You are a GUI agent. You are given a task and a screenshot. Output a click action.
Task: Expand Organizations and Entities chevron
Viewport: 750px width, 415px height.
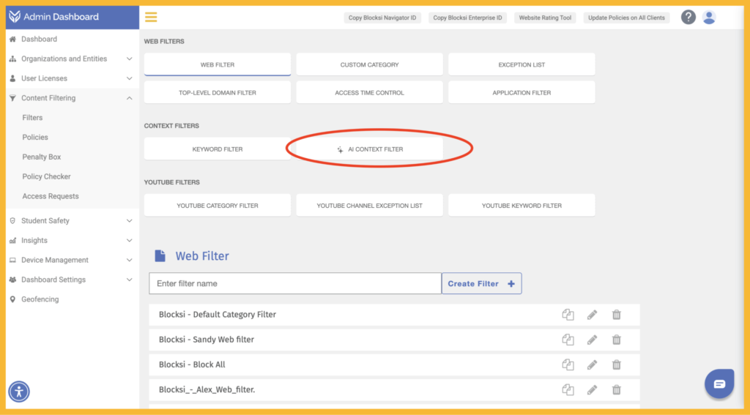tap(129, 59)
